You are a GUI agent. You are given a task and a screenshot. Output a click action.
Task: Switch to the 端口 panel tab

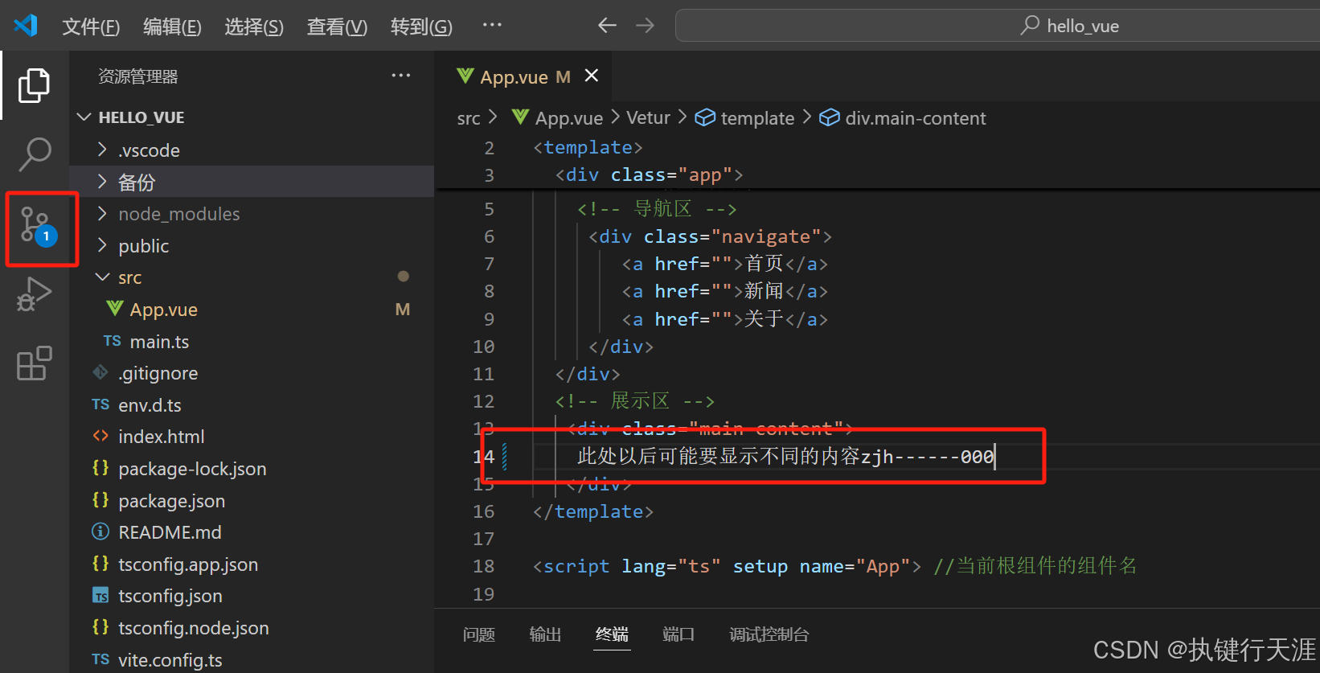click(x=678, y=634)
